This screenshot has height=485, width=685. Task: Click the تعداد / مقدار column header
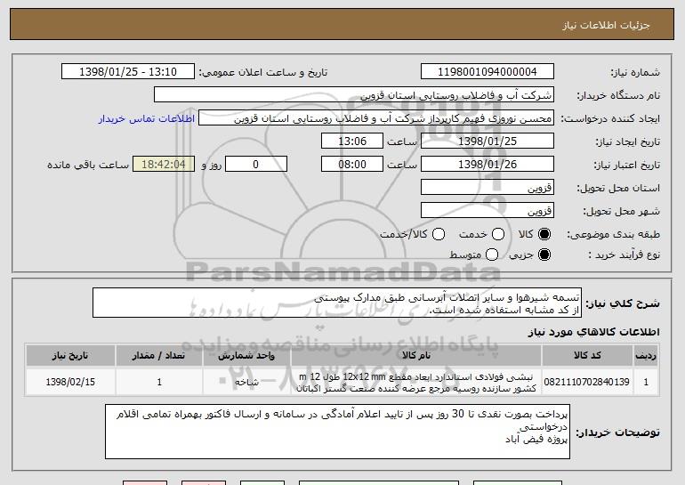tap(159, 356)
